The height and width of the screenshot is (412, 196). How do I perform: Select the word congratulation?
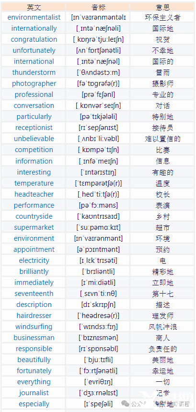[34, 39]
